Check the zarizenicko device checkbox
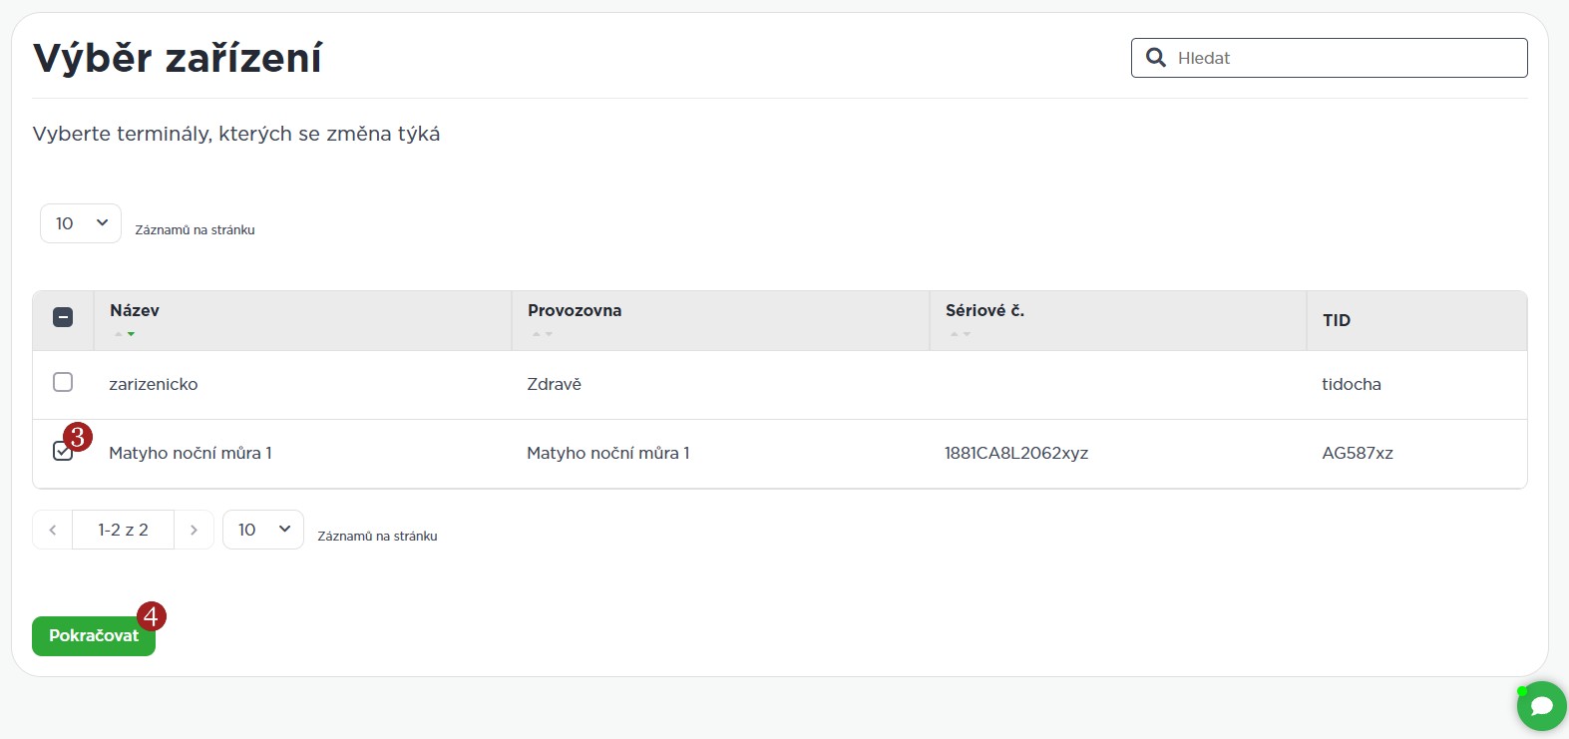 click(x=63, y=383)
